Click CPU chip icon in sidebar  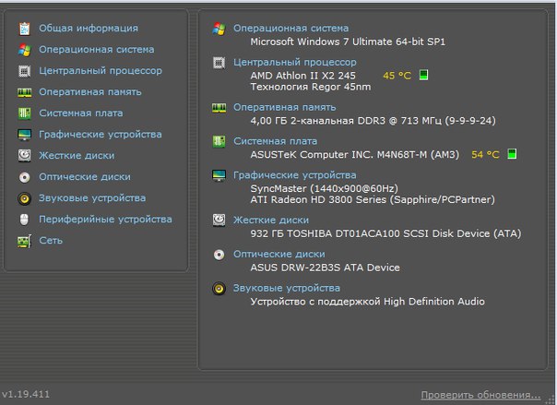(x=24, y=71)
